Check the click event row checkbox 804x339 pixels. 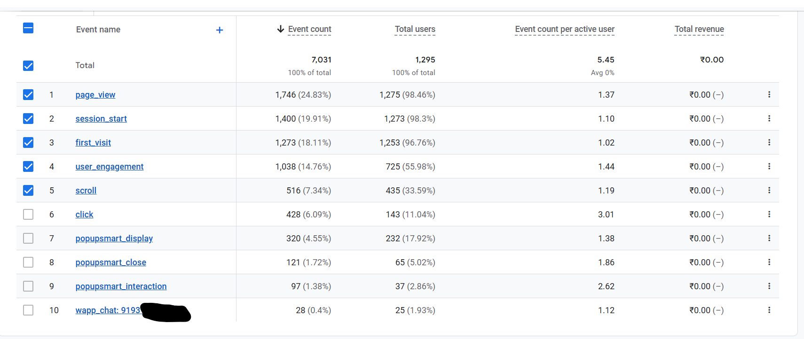pyautogui.click(x=28, y=215)
